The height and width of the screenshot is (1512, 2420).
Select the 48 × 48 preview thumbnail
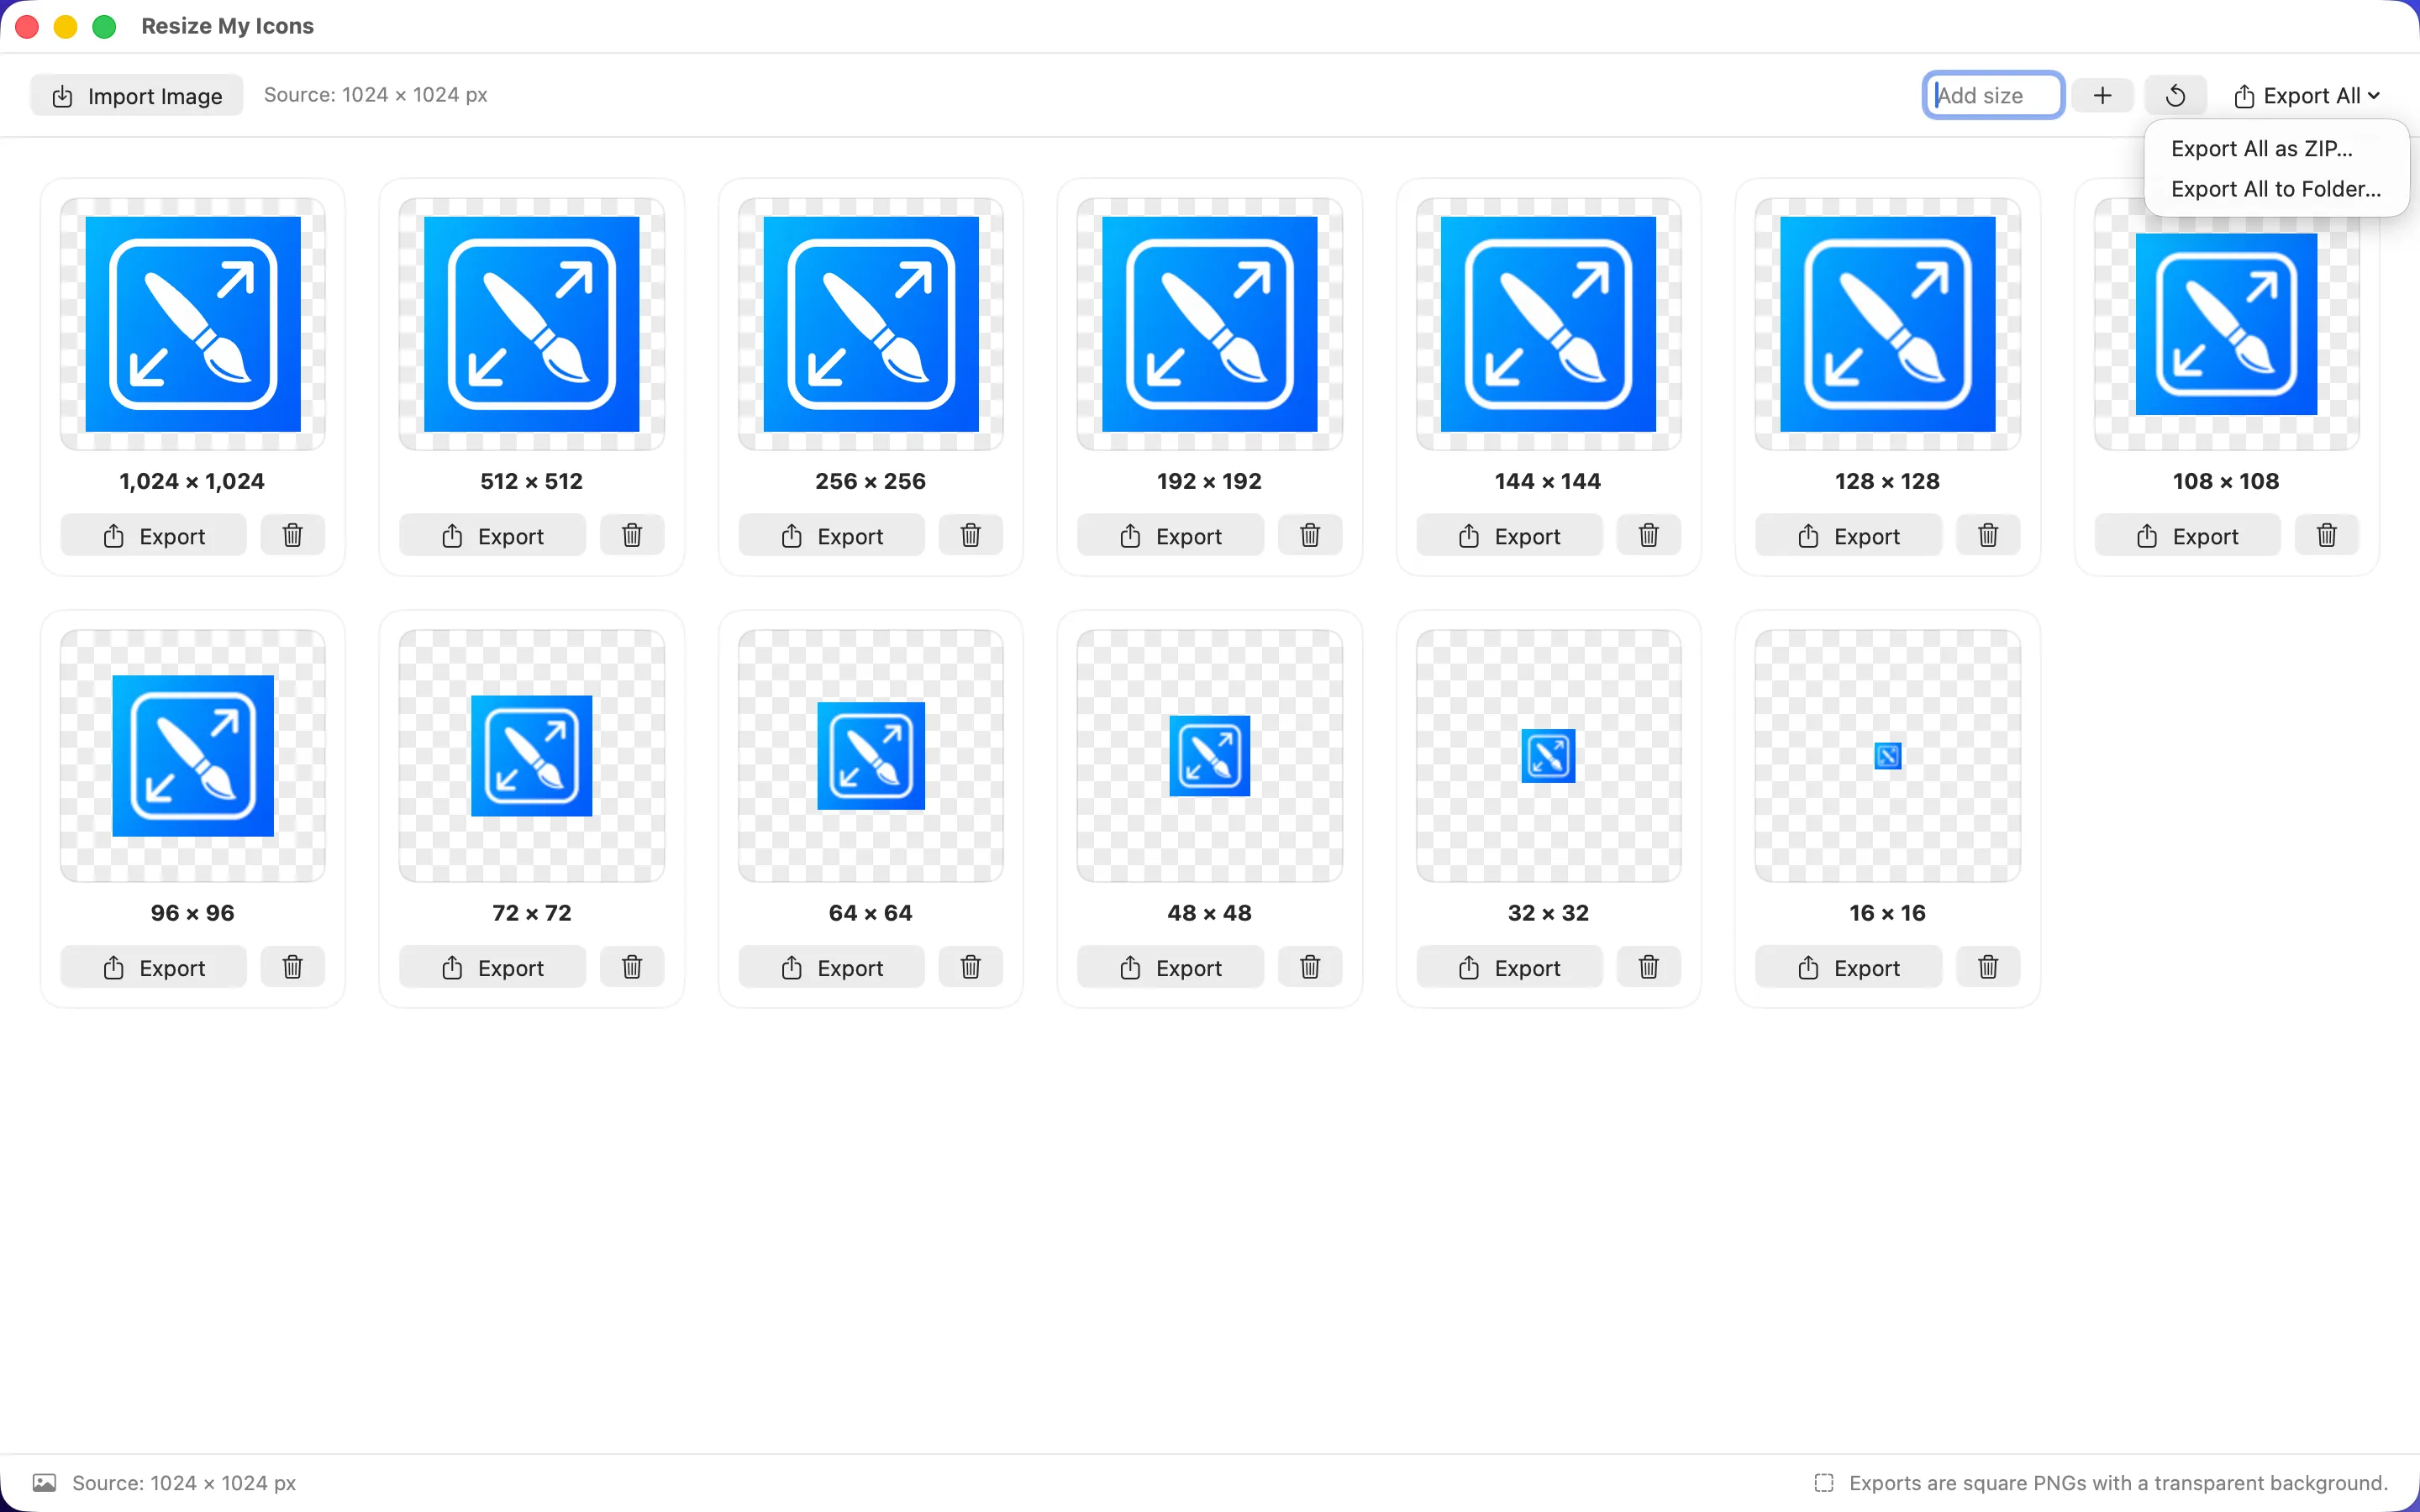point(1210,756)
